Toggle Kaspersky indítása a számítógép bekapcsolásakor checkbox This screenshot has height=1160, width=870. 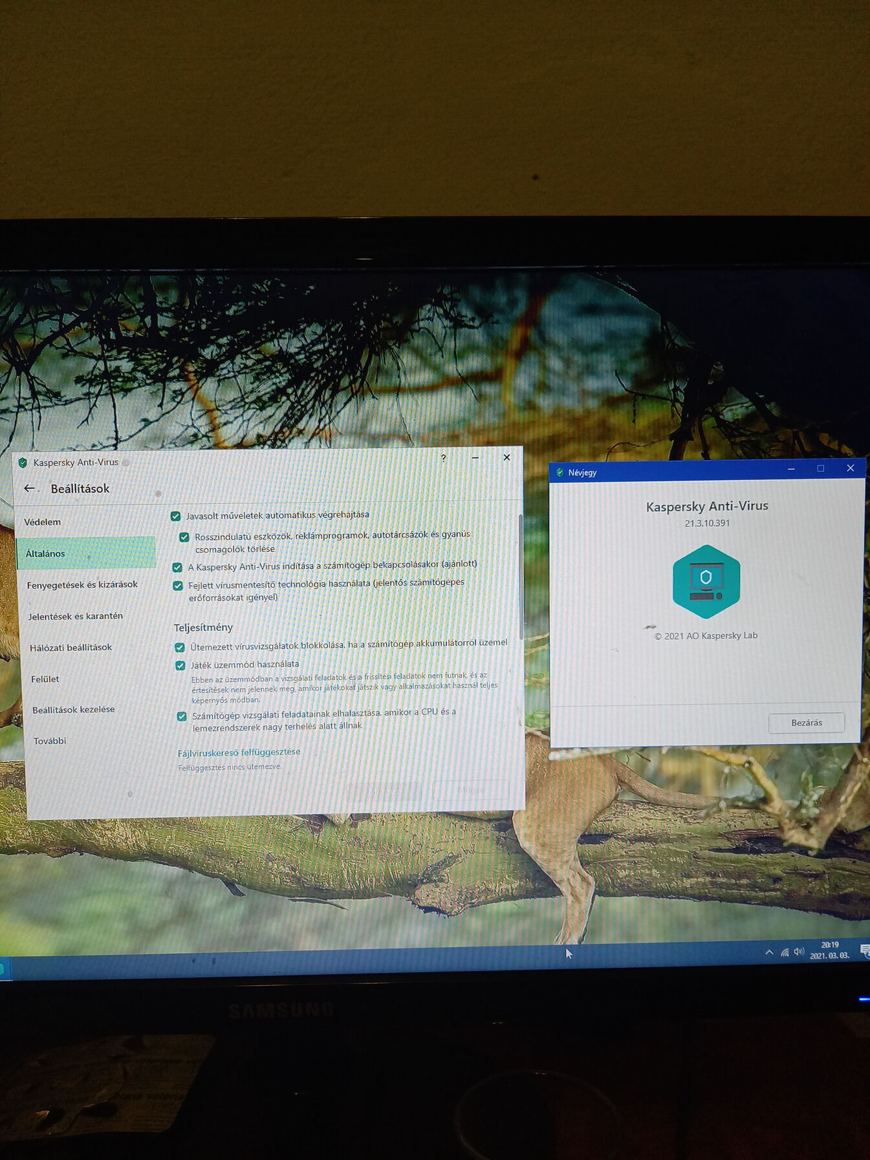click(177, 567)
